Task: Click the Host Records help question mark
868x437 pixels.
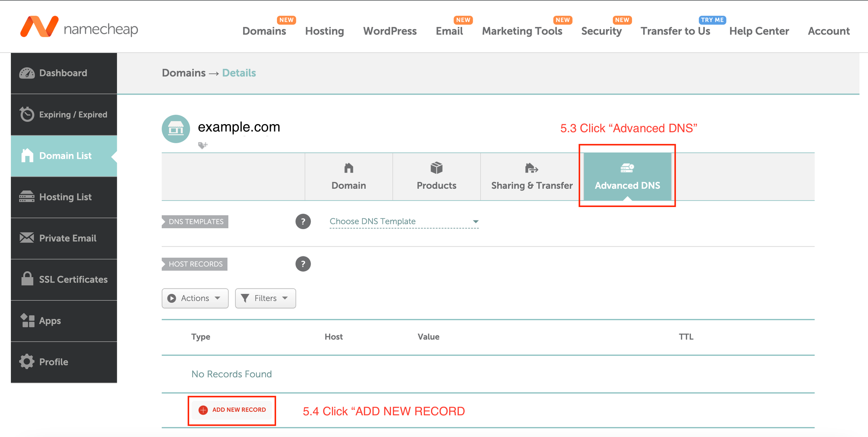Action: click(x=303, y=264)
